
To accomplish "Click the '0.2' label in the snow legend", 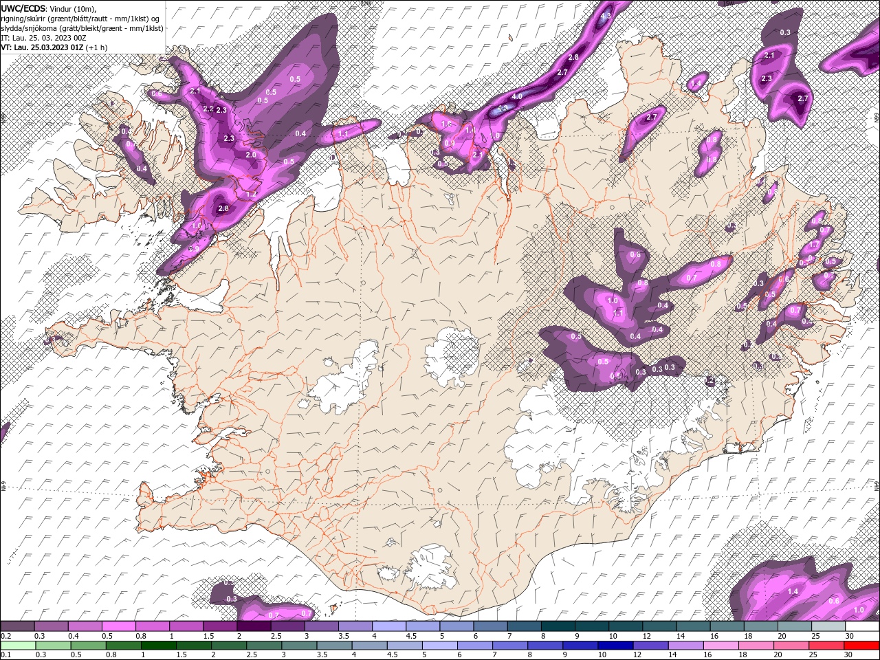I will 5,636.
